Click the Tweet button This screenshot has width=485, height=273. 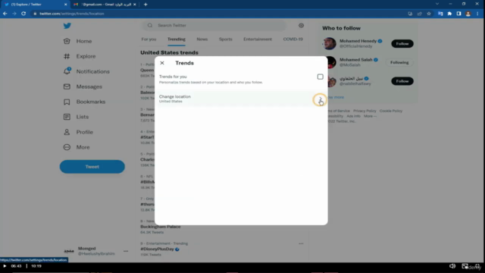[92, 167]
